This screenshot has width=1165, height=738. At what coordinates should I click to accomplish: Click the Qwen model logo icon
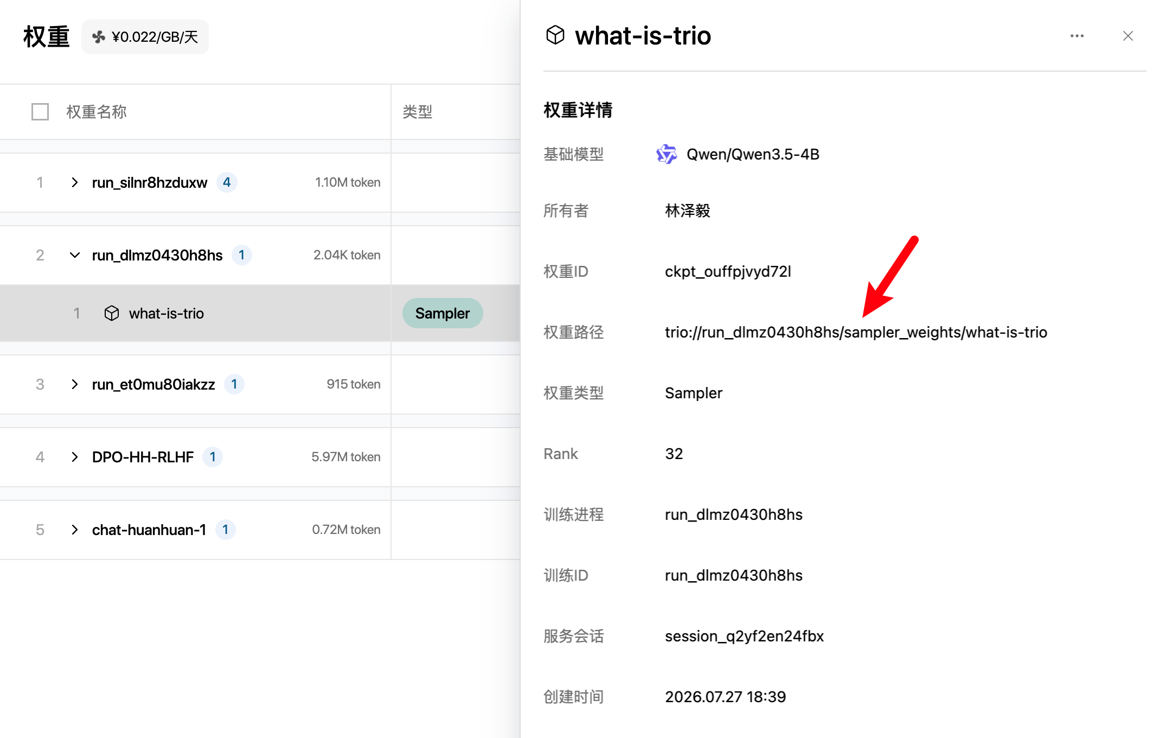(667, 154)
